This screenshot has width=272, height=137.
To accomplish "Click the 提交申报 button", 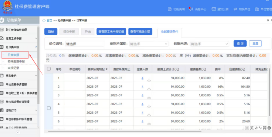I will pos(69,32).
